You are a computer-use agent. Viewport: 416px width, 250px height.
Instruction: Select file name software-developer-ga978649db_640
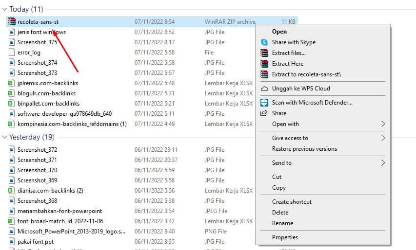64,114
